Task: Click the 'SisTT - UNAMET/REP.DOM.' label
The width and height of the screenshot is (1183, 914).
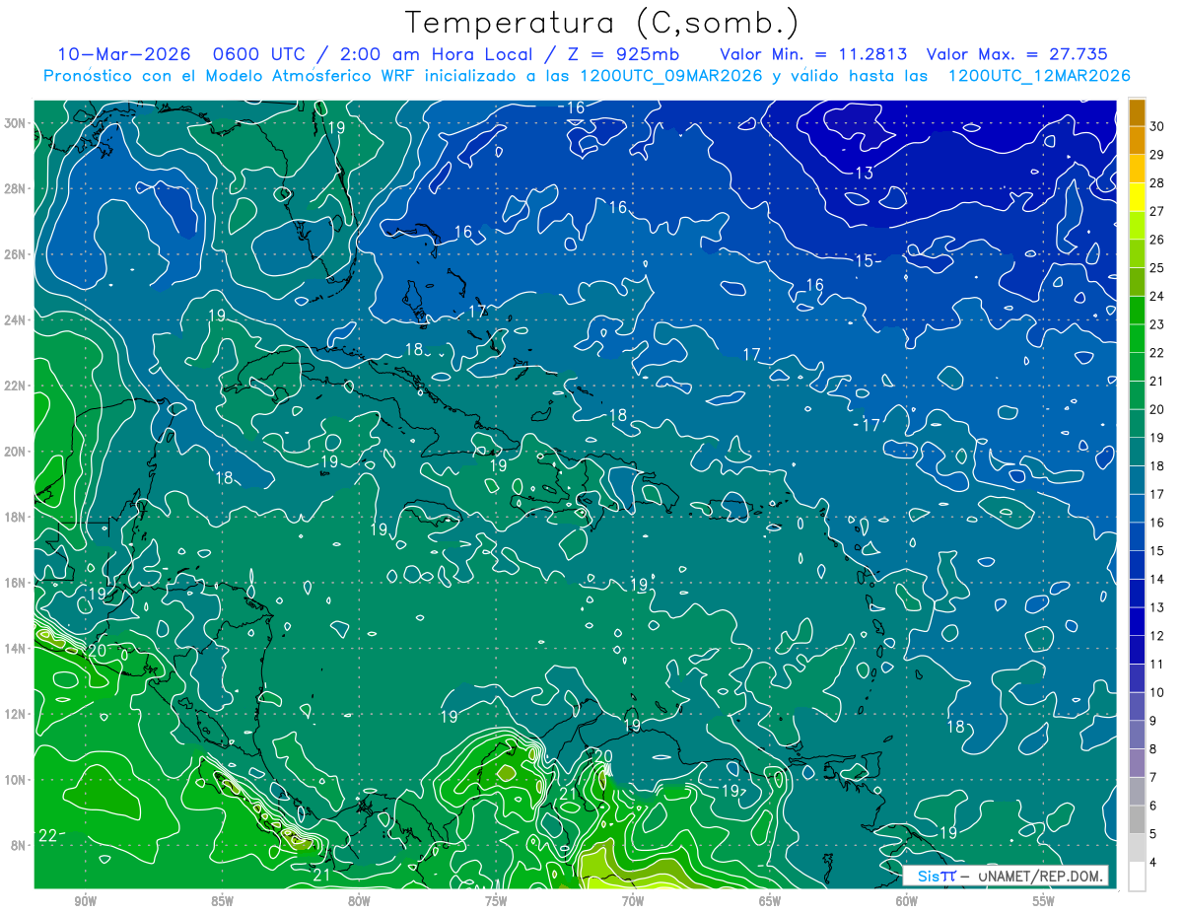Action: [1008, 876]
